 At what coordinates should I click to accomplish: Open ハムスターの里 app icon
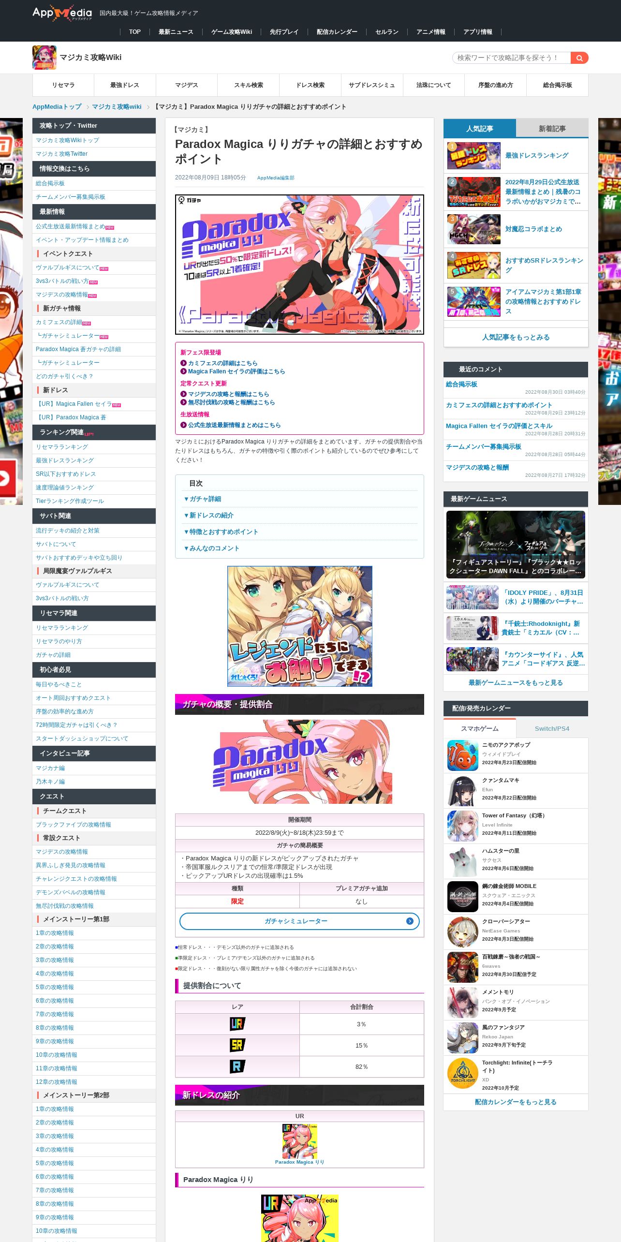(463, 861)
